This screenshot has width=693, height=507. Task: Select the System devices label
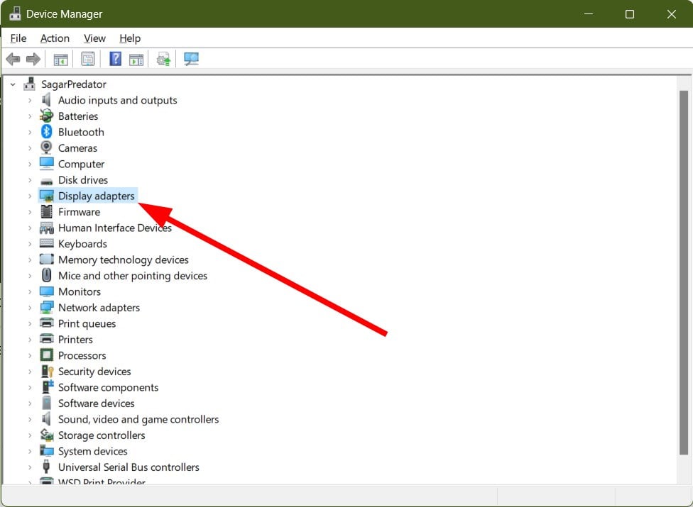pos(93,452)
